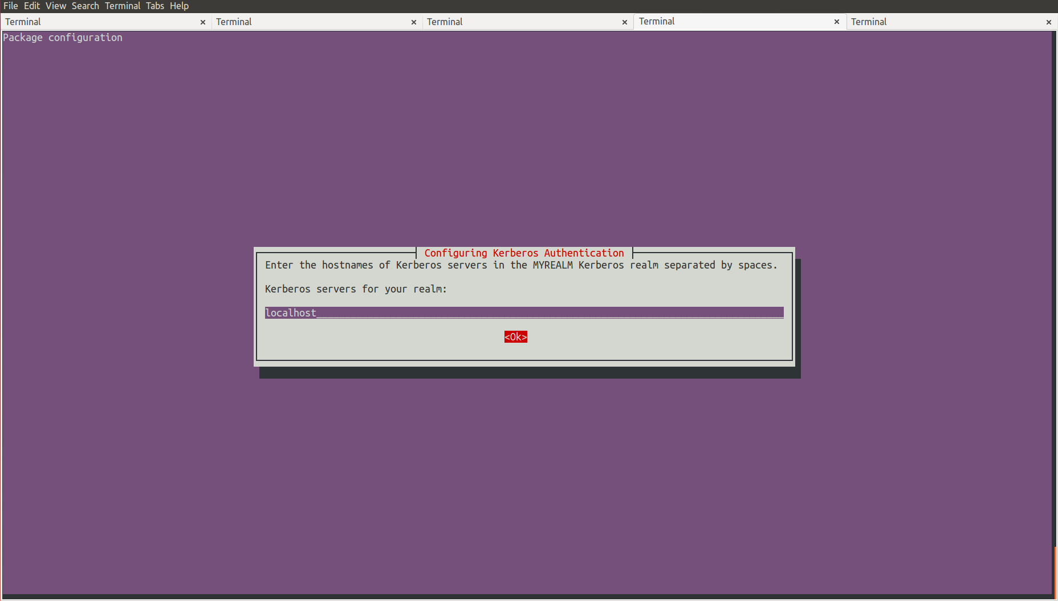This screenshot has width=1058, height=601.
Task: Click the Kerberos servers input field containing localhost
Action: 524,312
